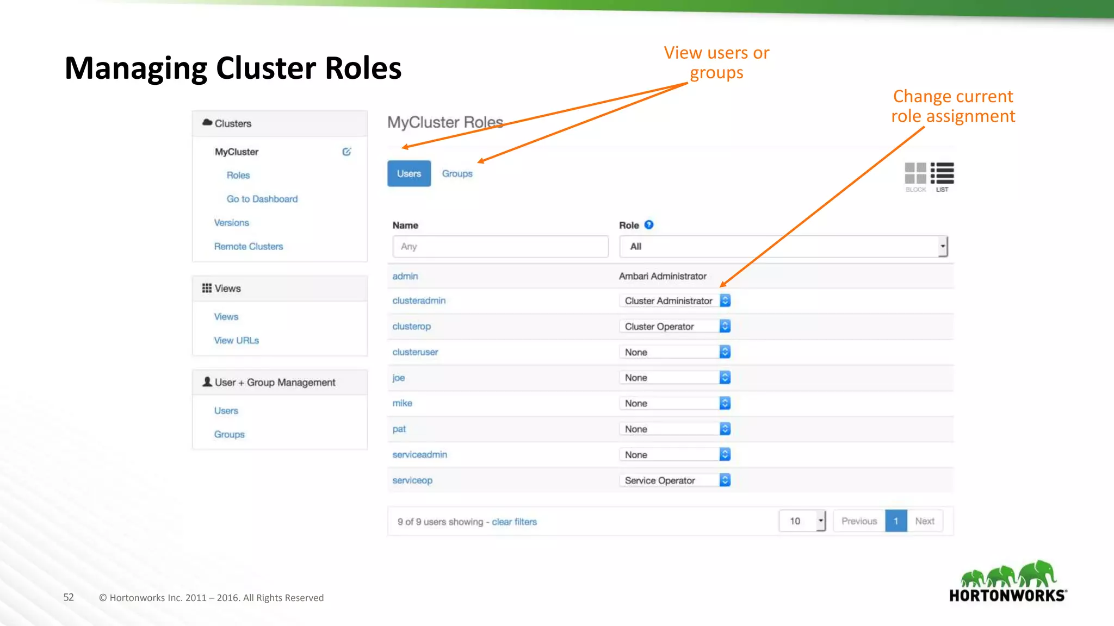Open the admin user link
The image size is (1114, 626).
point(405,276)
